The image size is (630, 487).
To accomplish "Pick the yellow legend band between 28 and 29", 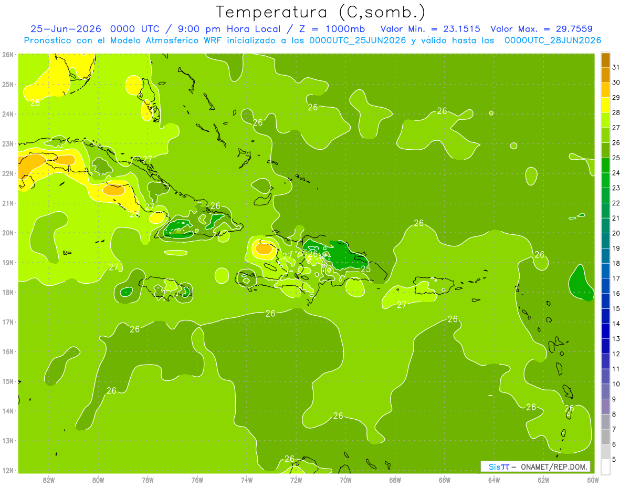I will (606, 105).
